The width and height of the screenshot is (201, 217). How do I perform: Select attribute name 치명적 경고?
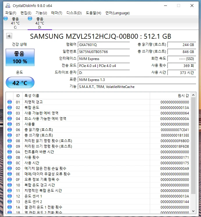tap(33, 102)
